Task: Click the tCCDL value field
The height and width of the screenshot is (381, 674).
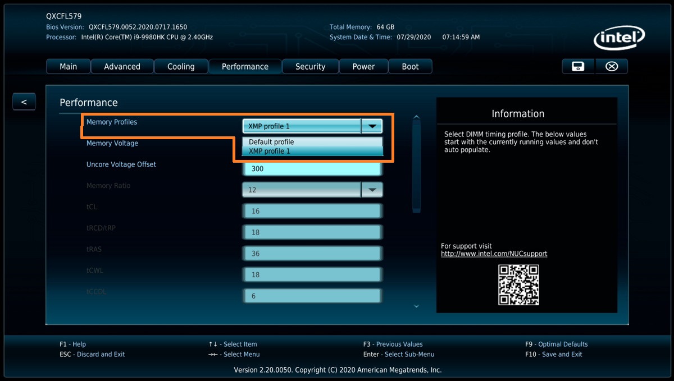Action: 312,296
